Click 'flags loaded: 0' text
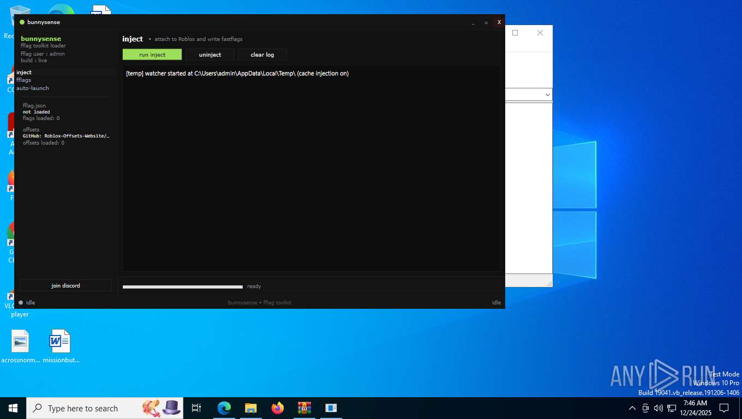 click(x=41, y=118)
